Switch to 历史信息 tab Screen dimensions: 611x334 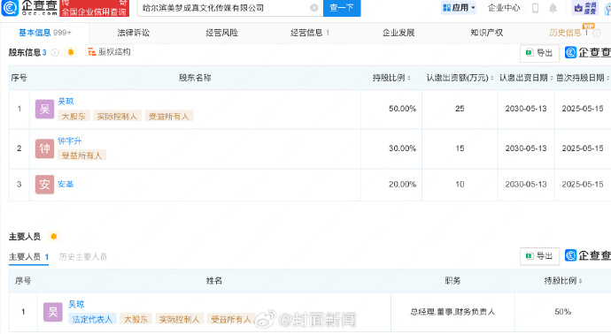[568, 33]
